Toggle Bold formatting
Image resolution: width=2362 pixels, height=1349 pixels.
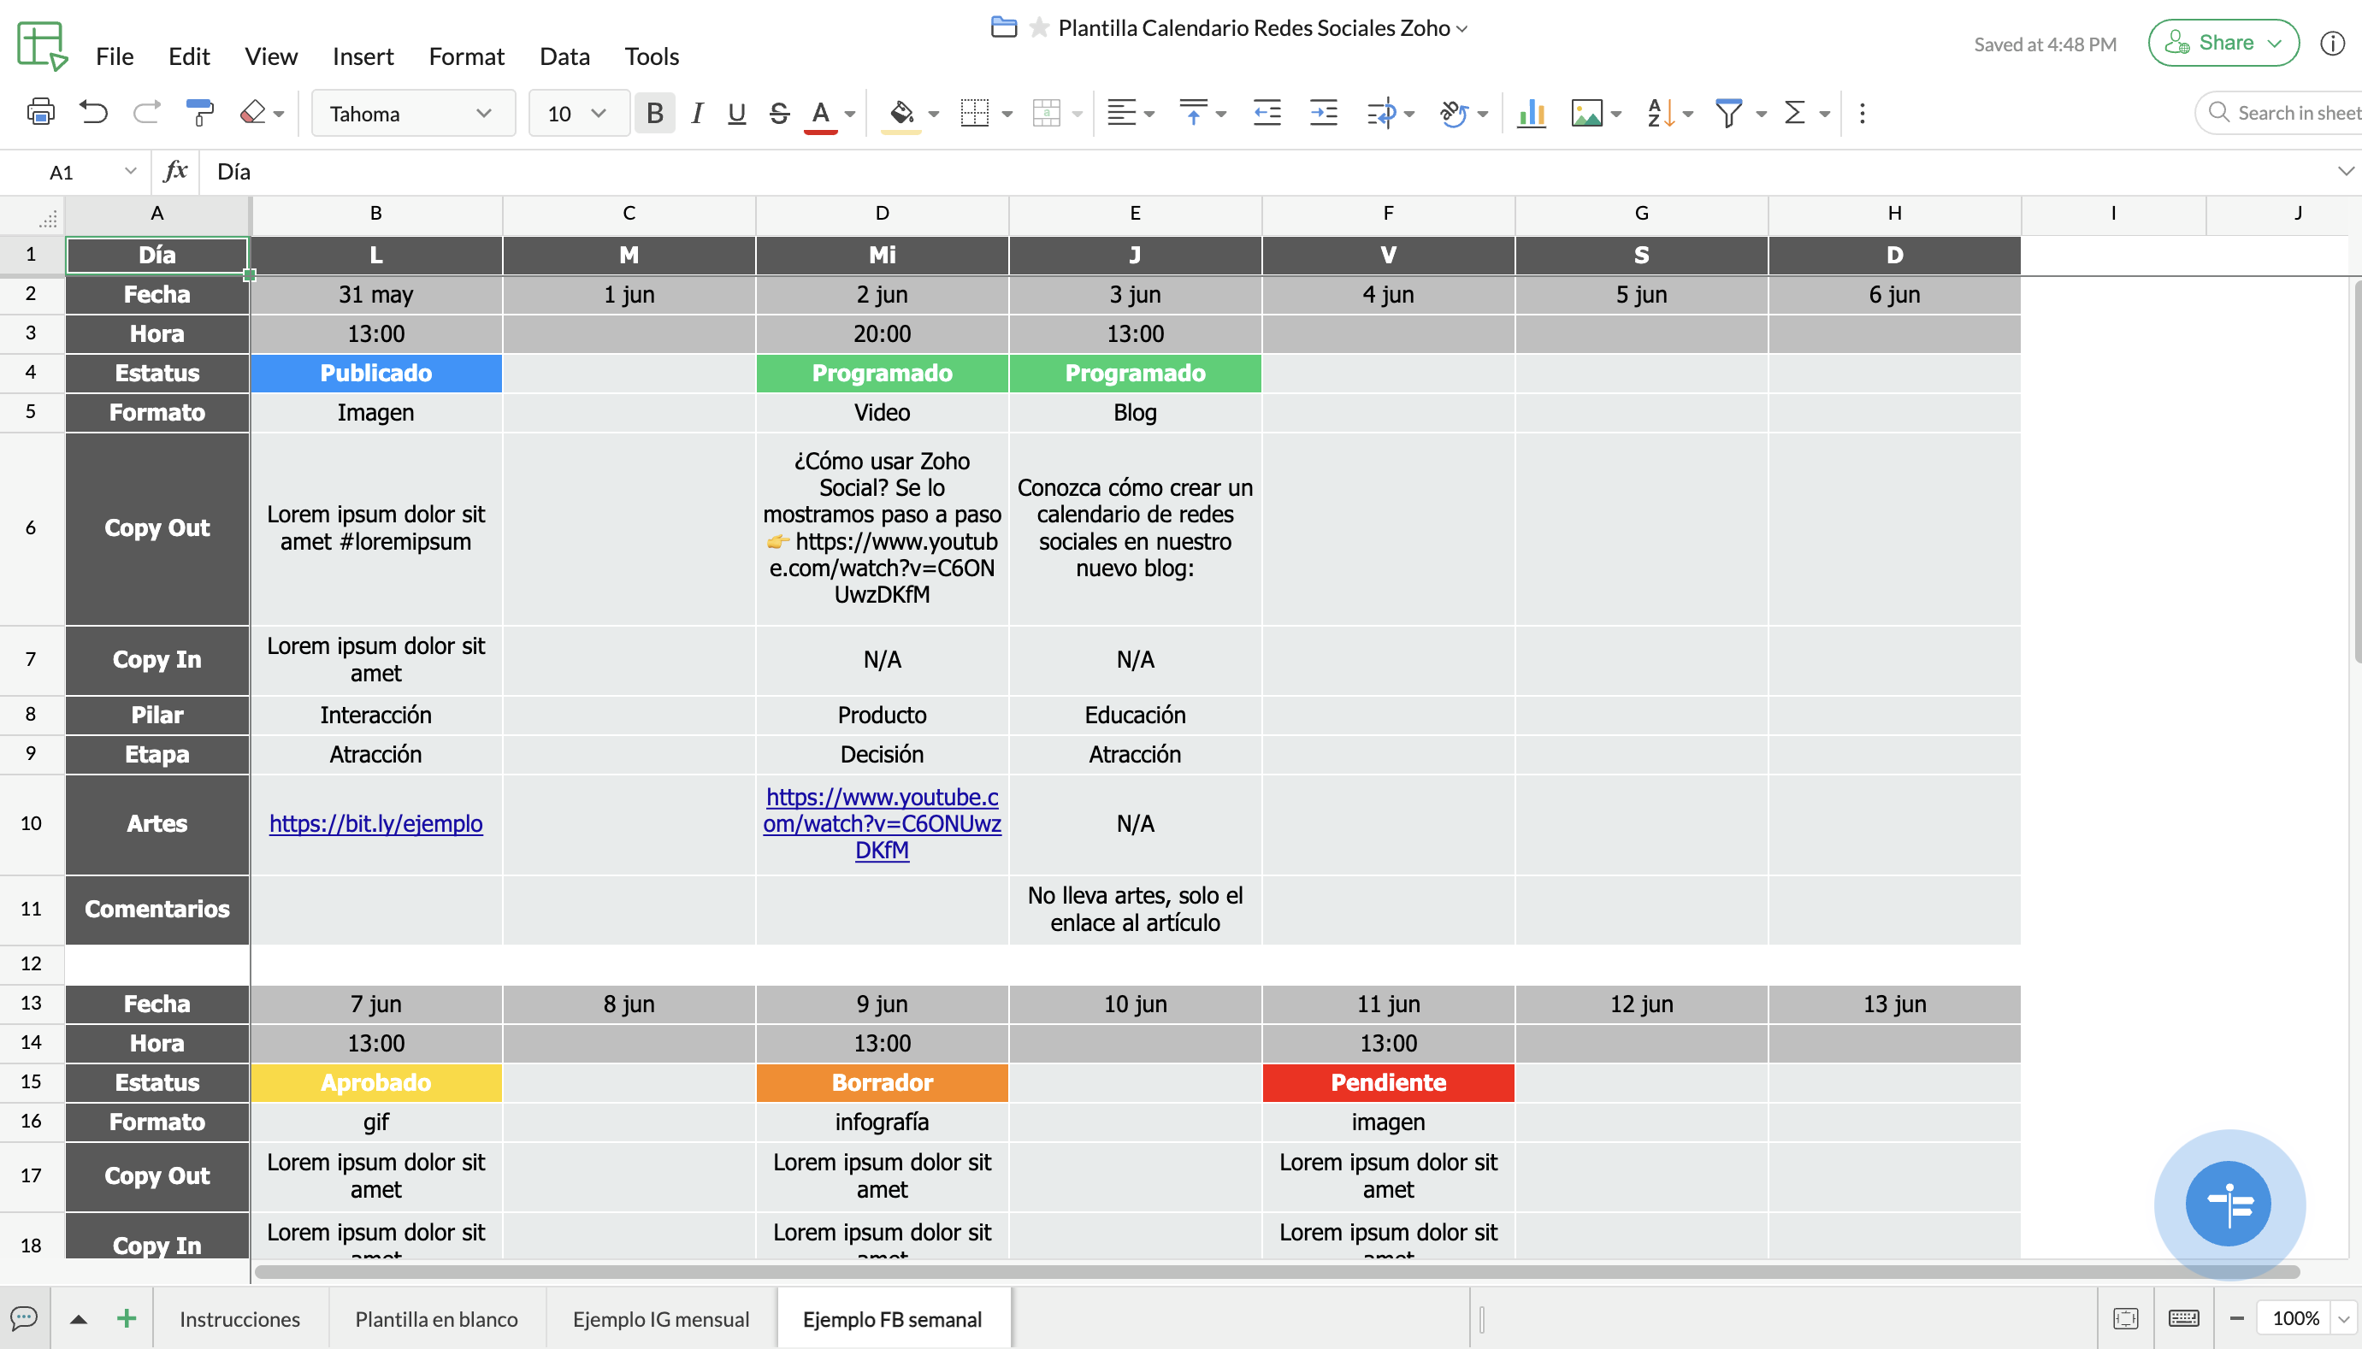coord(654,113)
